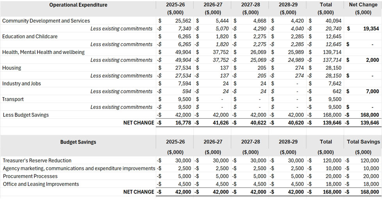This screenshot has width=382, height=199.
Task: Click the Agency marketing, communications row label
Action: [x=79, y=168]
